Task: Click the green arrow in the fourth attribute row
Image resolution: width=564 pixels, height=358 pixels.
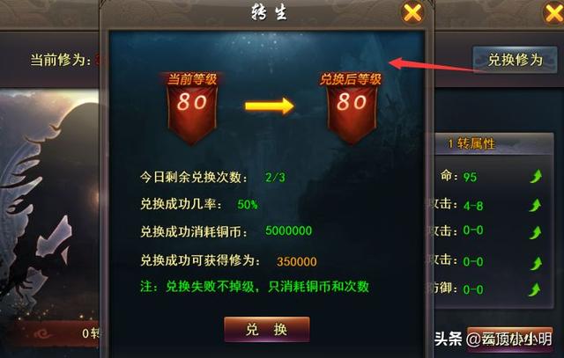Action: [536, 263]
